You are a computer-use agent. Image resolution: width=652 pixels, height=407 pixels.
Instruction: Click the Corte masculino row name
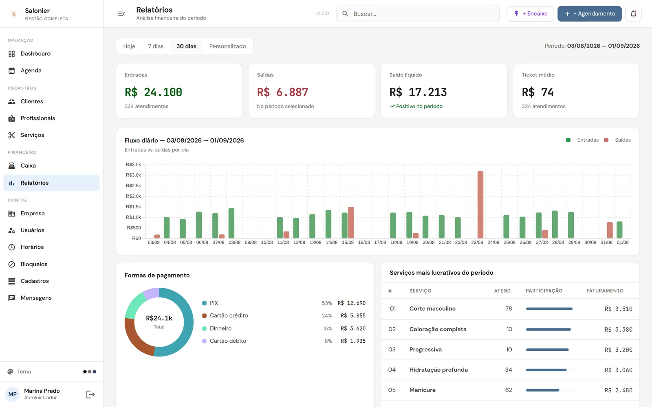(432, 309)
